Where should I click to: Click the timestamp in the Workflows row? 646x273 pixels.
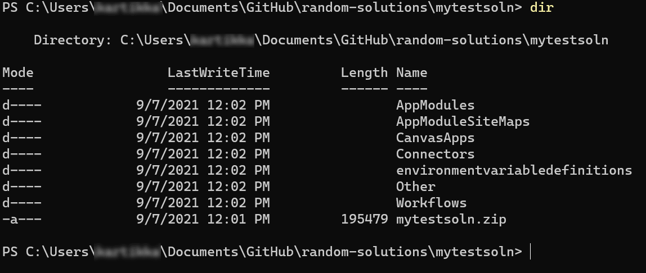click(203, 203)
